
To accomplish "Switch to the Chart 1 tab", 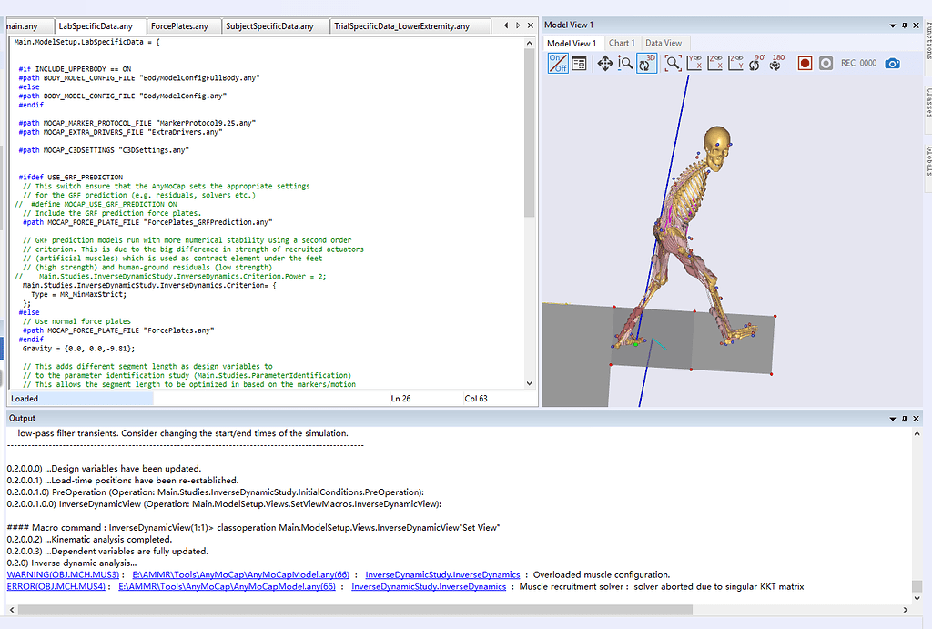I will [622, 43].
